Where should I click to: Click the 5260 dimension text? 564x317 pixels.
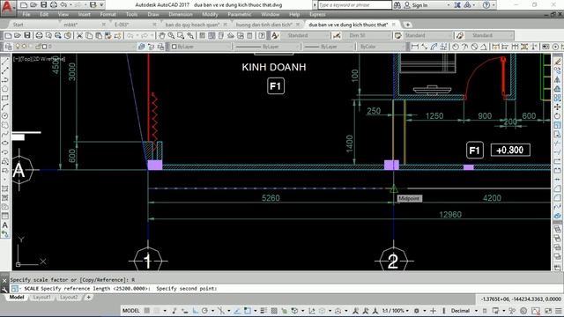tap(271, 197)
